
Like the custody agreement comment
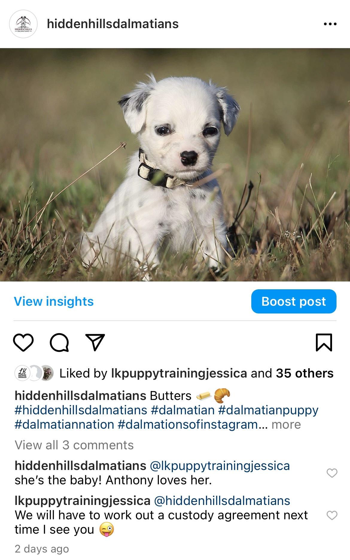332,515
